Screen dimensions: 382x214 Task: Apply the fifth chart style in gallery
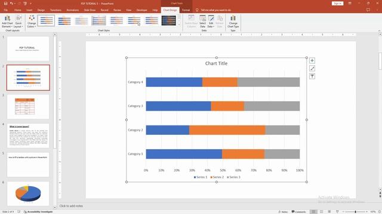(116, 20)
